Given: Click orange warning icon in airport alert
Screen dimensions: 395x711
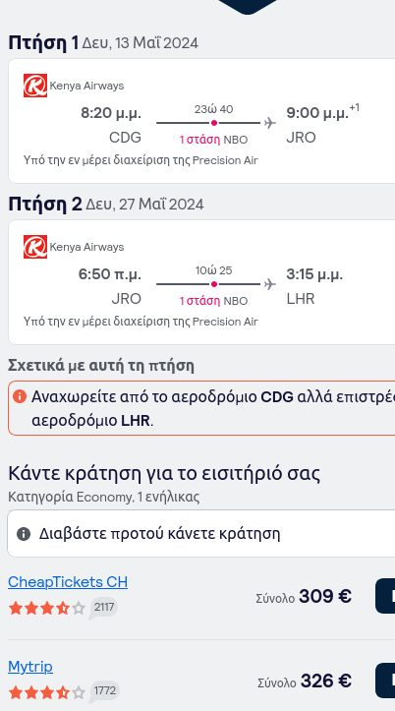Looking at the screenshot, I should coord(20,396).
